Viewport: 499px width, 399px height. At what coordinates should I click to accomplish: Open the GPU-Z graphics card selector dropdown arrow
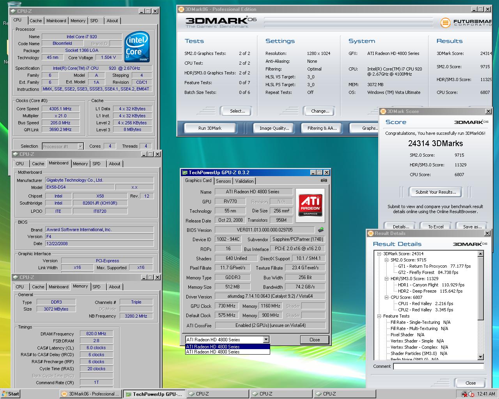tap(266, 340)
